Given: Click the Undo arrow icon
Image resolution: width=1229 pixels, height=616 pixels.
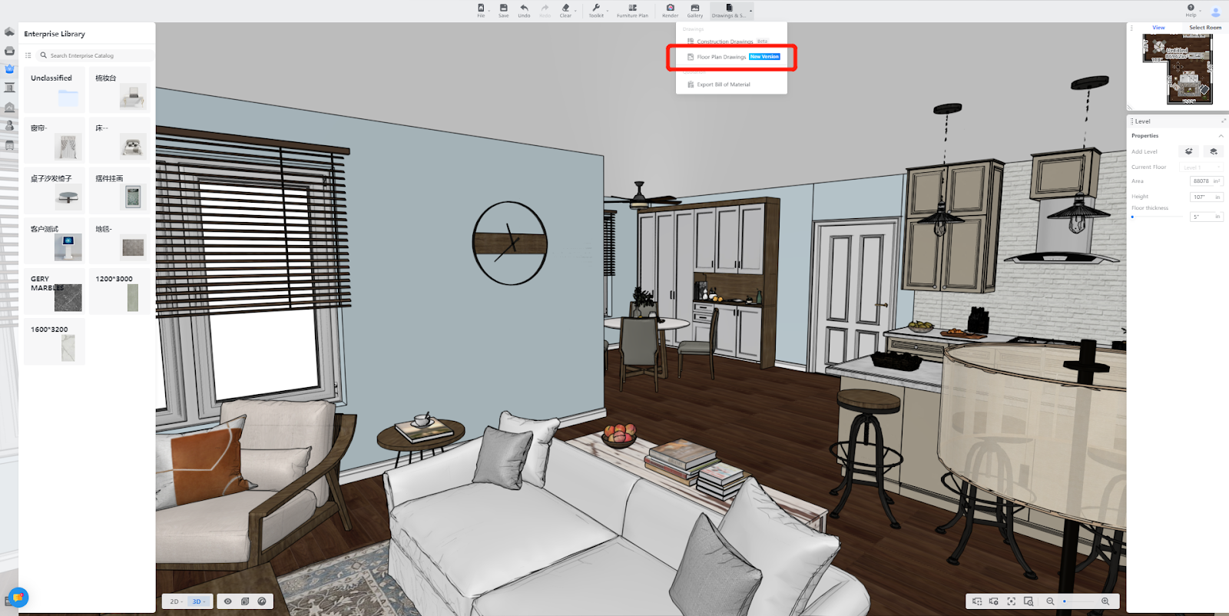Looking at the screenshot, I should coord(524,8).
